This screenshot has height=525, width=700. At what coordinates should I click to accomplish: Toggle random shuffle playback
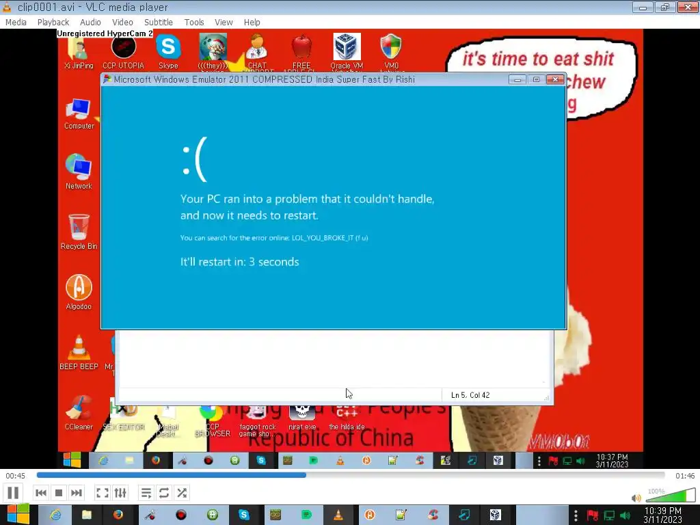[x=182, y=493]
